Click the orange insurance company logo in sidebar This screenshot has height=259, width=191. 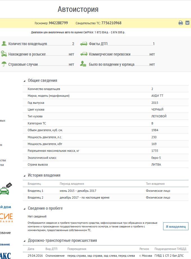[x=6, y=218]
